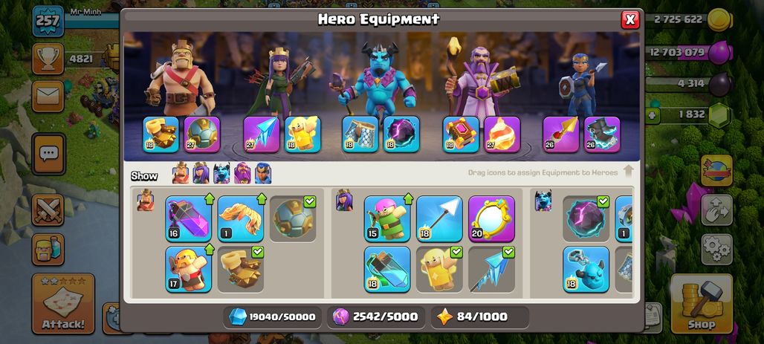764x344 pixels.
Task: Toggle Archer Queen filter in Show row
Action: (201, 173)
